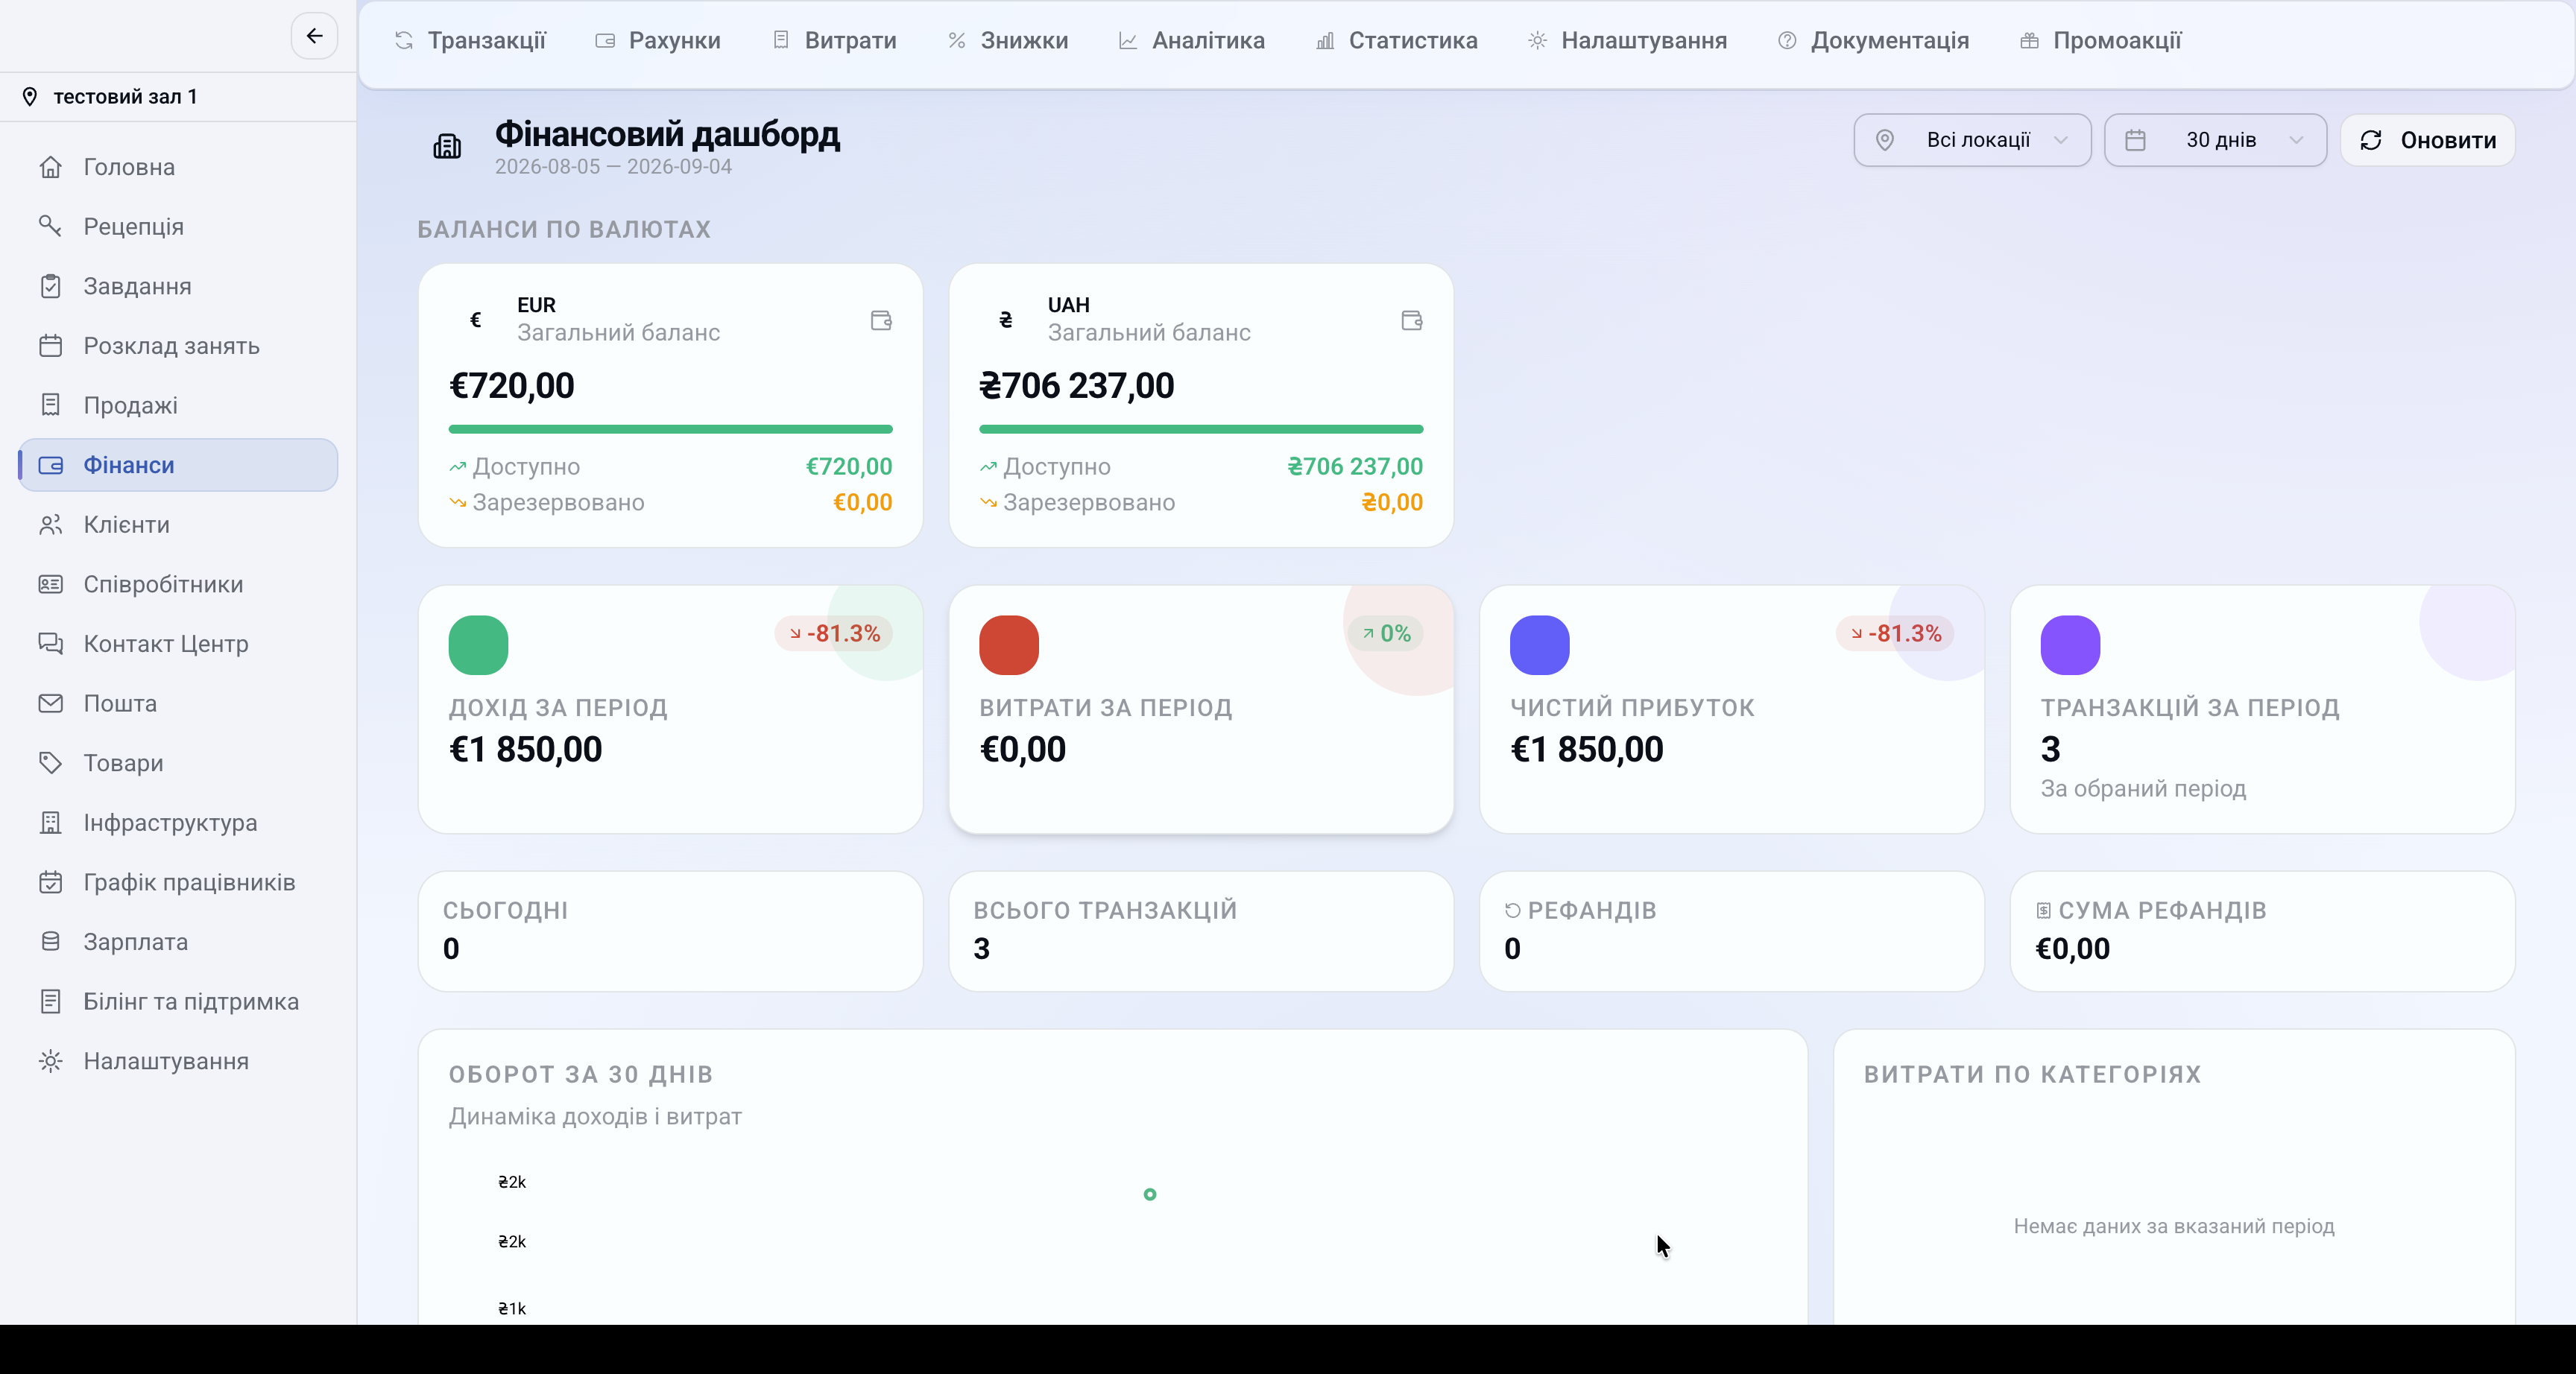Click the green data point on turnover chart
The width and height of the screenshot is (2576, 1374).
pyautogui.click(x=1150, y=1194)
